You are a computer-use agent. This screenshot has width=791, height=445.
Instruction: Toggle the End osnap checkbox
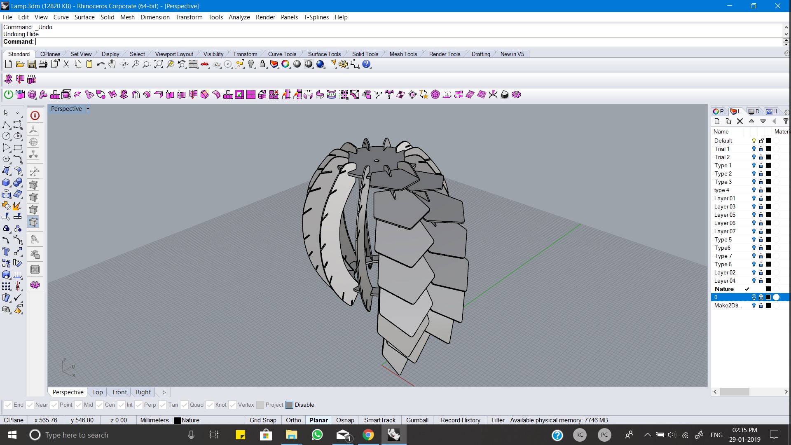coord(8,405)
